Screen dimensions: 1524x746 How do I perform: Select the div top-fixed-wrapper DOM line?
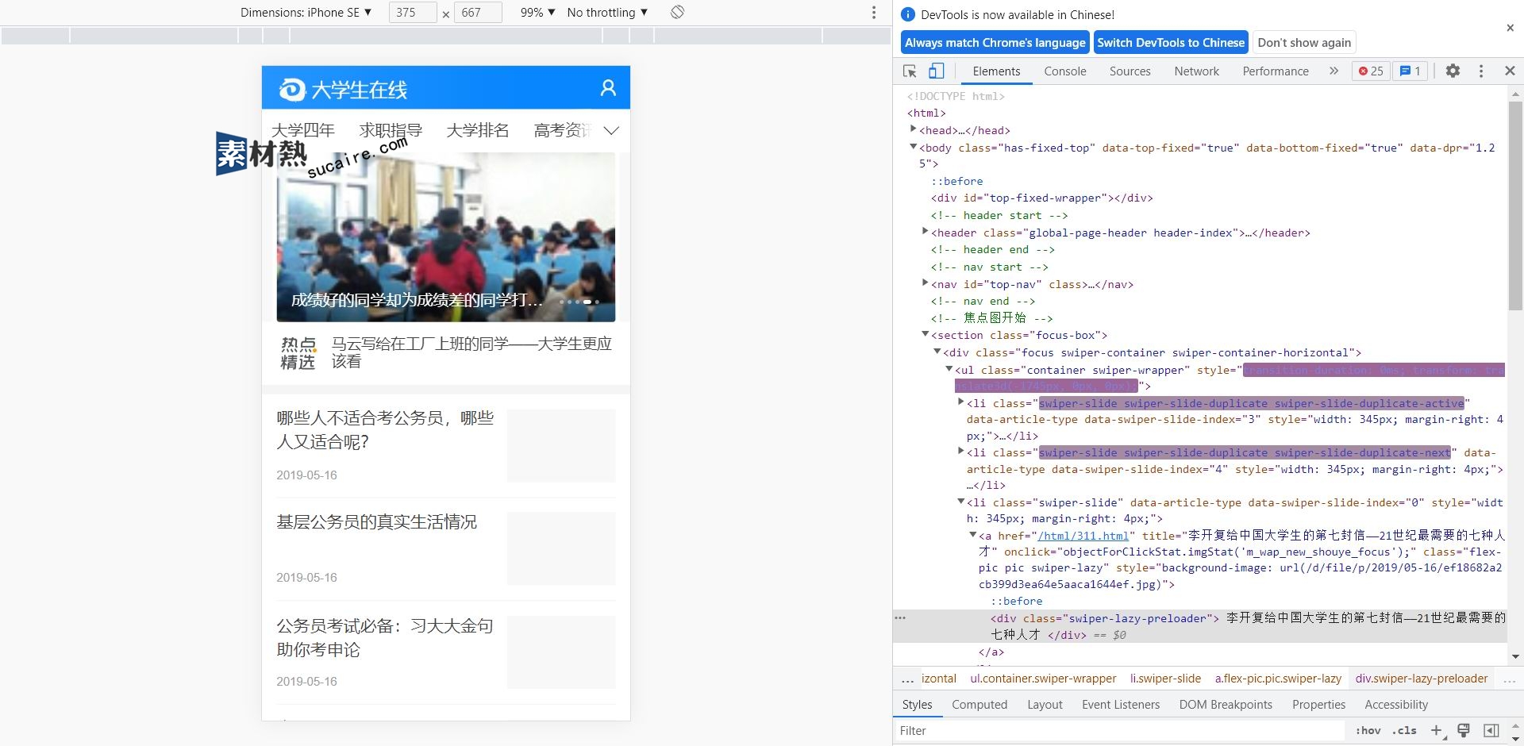[1041, 198]
